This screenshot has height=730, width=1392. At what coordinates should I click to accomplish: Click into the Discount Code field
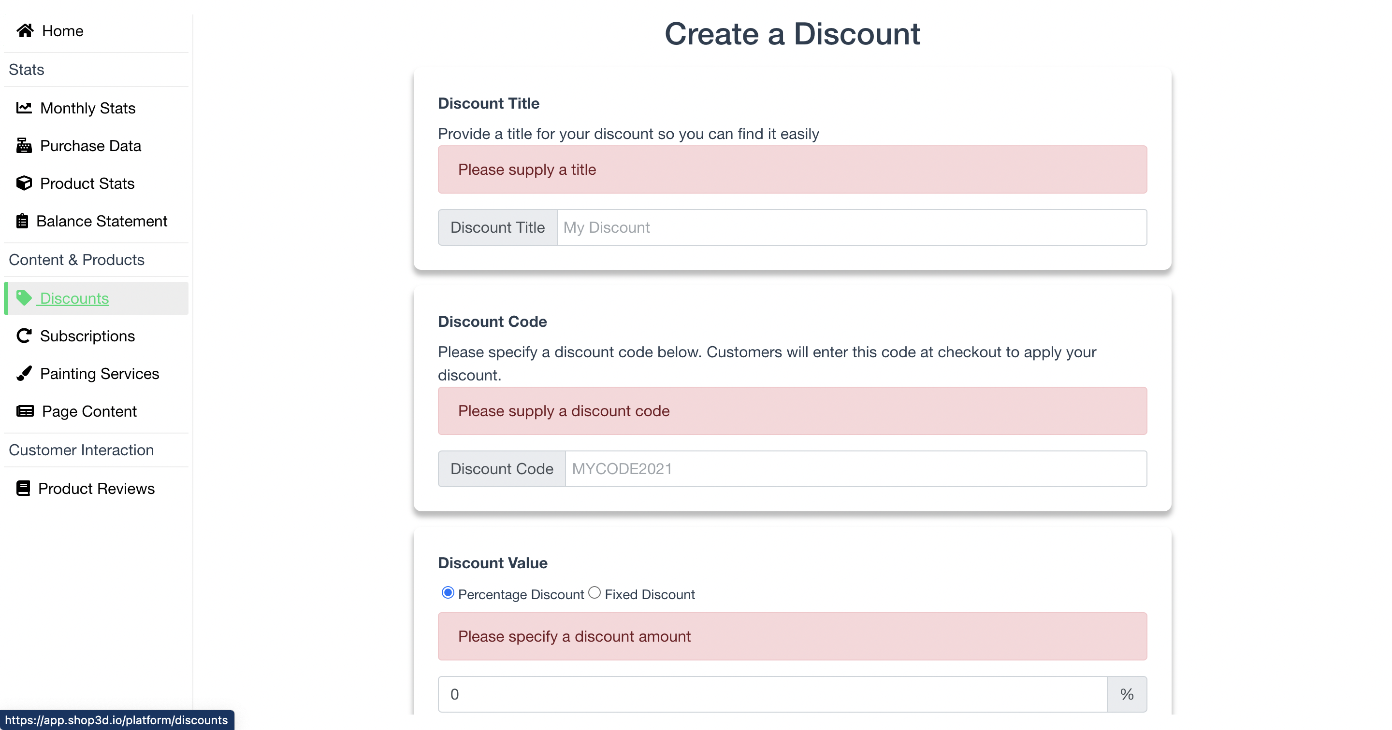(x=856, y=469)
